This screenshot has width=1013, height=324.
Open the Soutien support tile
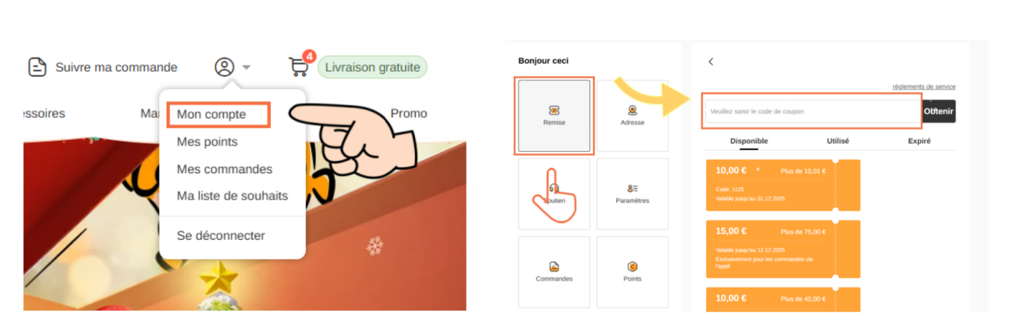point(554,194)
